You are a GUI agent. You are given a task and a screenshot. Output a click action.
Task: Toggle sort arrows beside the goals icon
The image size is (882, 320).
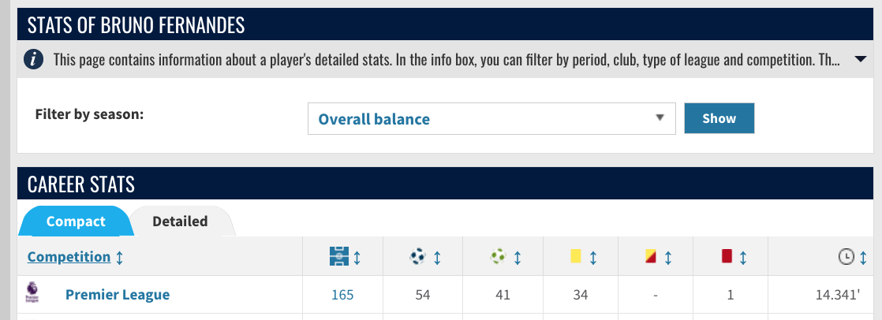(x=437, y=259)
